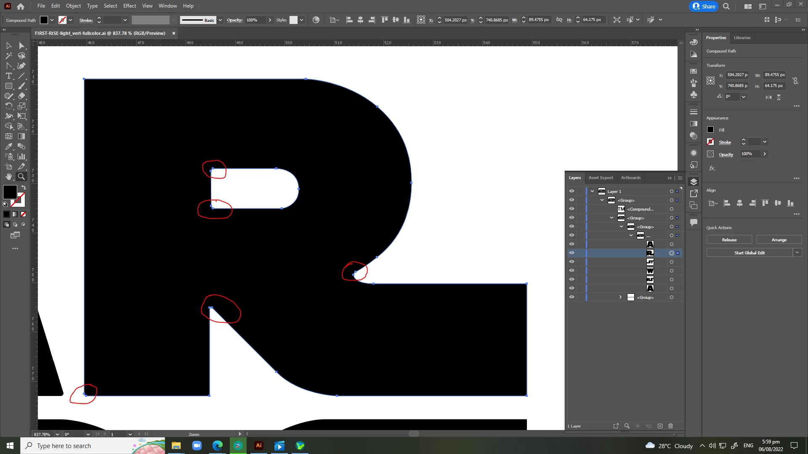Collapse the Layer 1 tree arrow
This screenshot has width=808, height=454.
tap(592, 191)
